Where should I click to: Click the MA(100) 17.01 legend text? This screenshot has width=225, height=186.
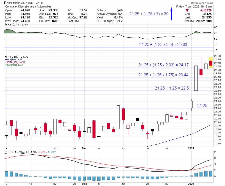tap(15, 65)
